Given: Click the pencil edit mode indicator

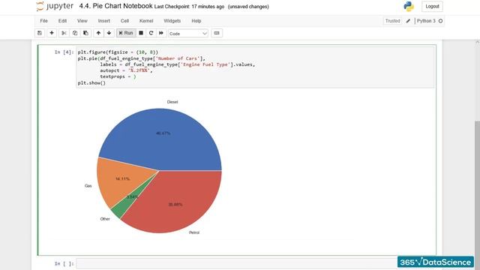Looking at the screenshot, I should [408, 21].
